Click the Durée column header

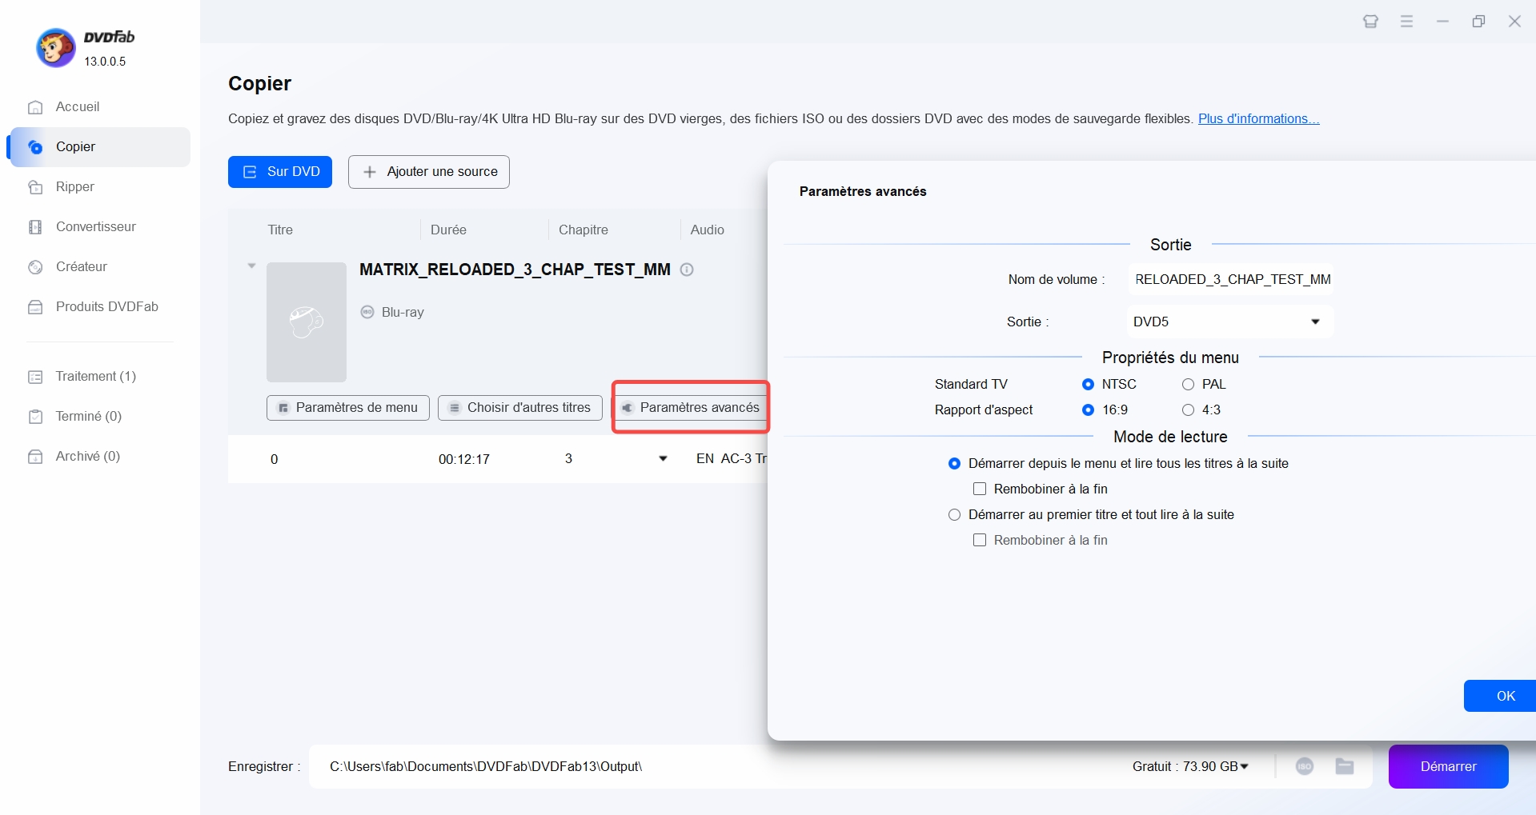pyautogui.click(x=448, y=230)
